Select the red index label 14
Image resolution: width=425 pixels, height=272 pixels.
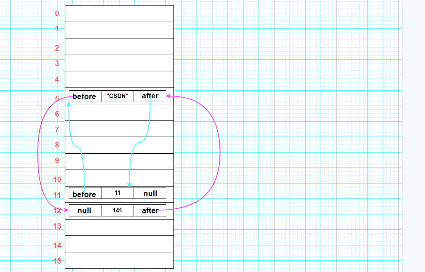click(x=57, y=245)
